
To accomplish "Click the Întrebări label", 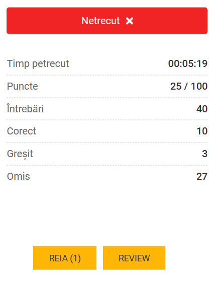I will 25,109.
